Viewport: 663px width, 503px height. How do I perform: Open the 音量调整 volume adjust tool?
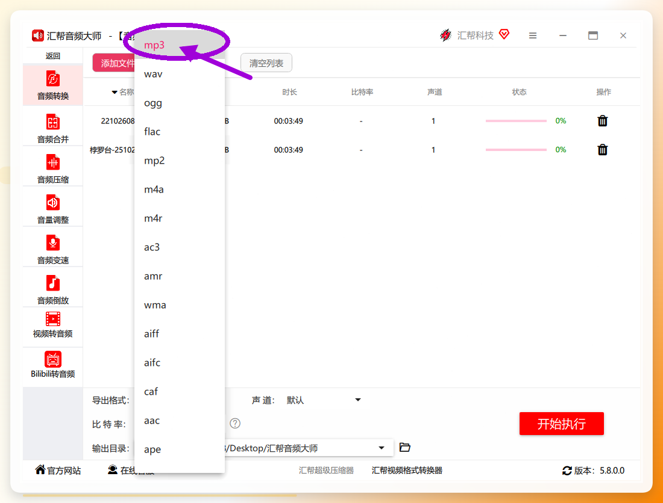point(53,209)
